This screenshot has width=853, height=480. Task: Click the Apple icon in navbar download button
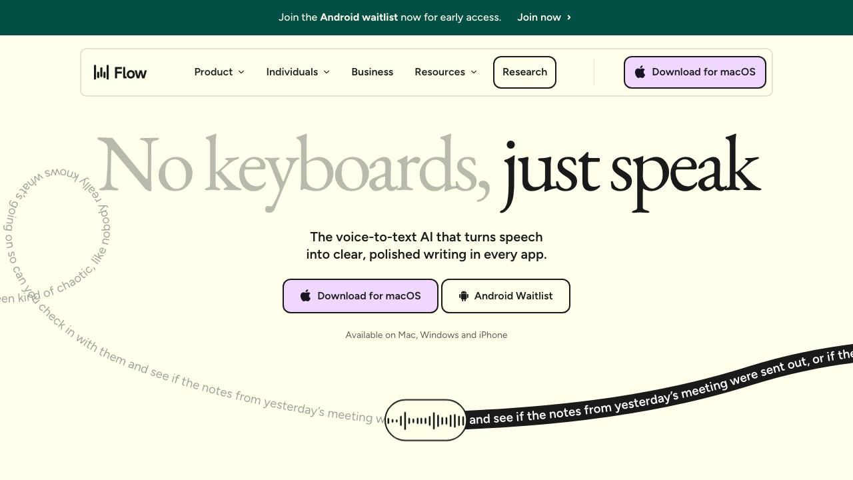(x=640, y=72)
